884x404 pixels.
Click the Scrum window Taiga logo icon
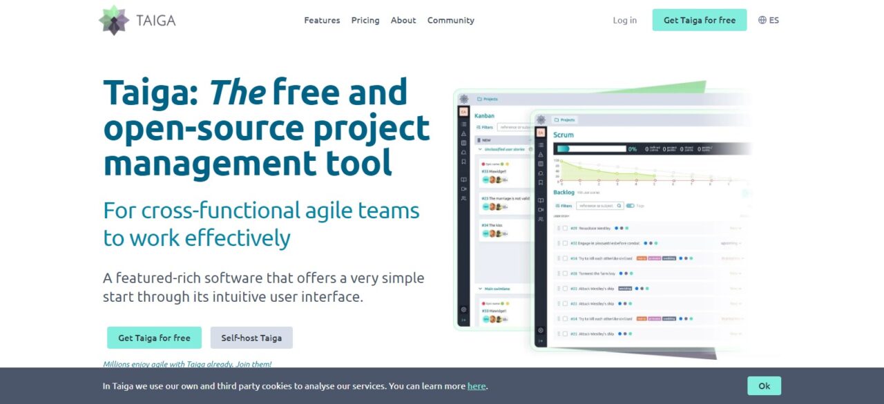tap(541, 120)
